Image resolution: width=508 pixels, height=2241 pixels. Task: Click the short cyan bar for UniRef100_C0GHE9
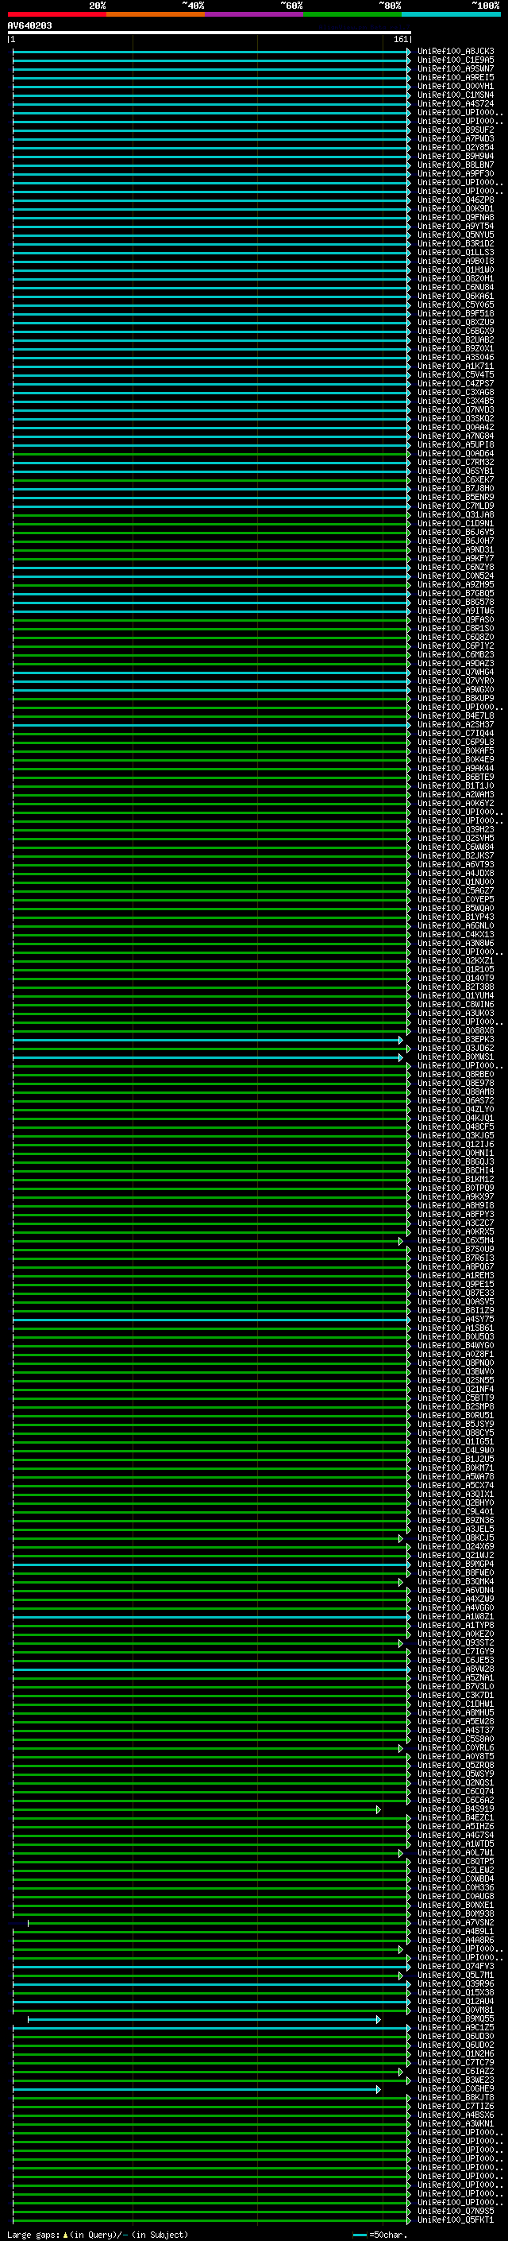click(x=196, y=2088)
